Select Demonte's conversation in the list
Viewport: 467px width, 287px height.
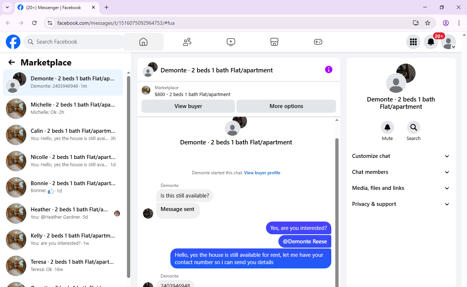63,83
